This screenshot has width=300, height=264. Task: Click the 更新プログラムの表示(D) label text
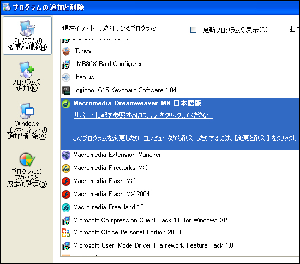tap(235, 30)
